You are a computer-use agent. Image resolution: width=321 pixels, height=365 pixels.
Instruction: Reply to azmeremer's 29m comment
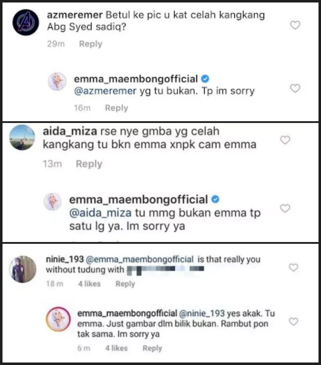91,44
